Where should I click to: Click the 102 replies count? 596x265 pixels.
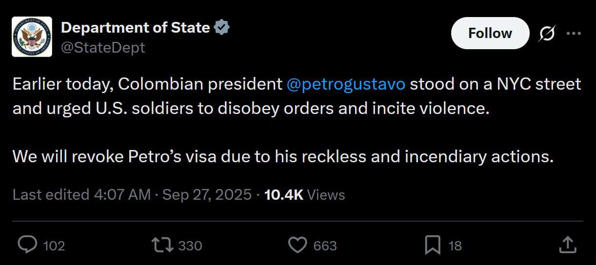tap(54, 246)
